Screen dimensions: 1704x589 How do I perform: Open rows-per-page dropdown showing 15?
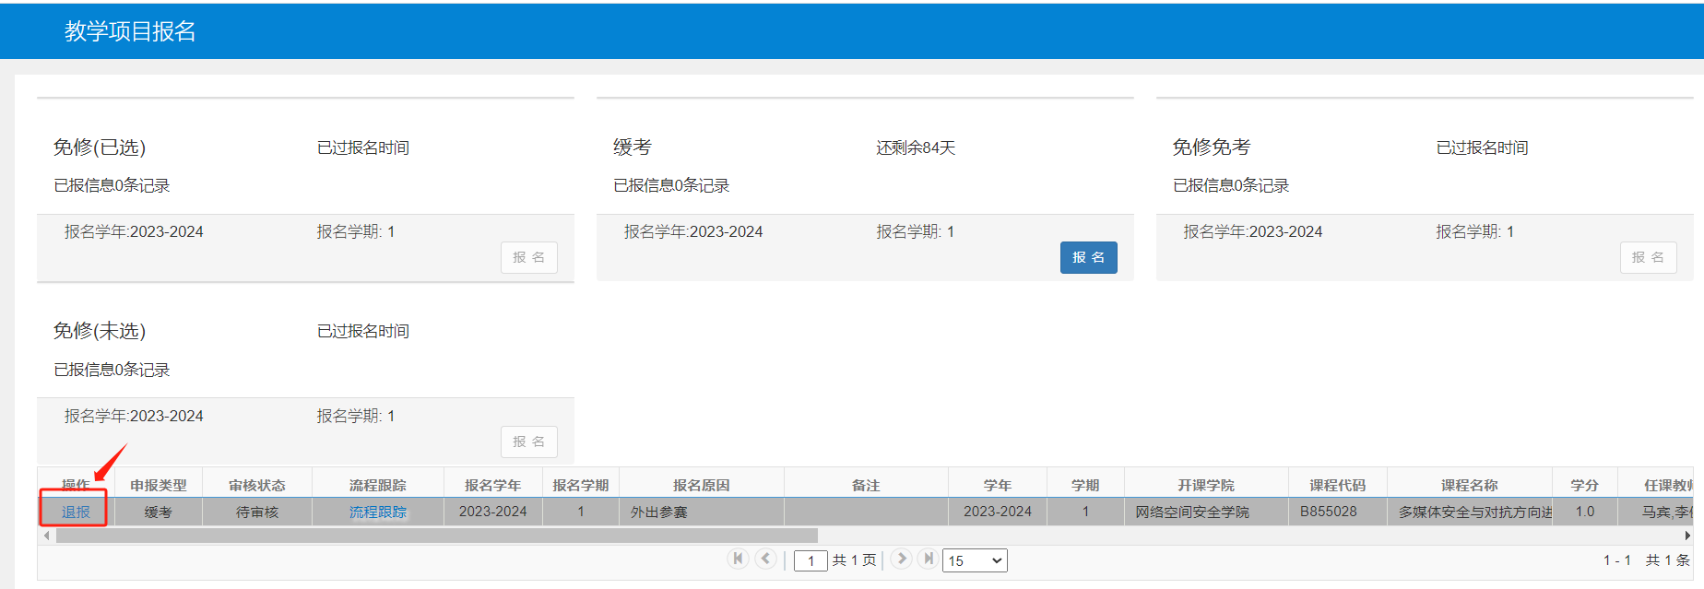click(975, 560)
